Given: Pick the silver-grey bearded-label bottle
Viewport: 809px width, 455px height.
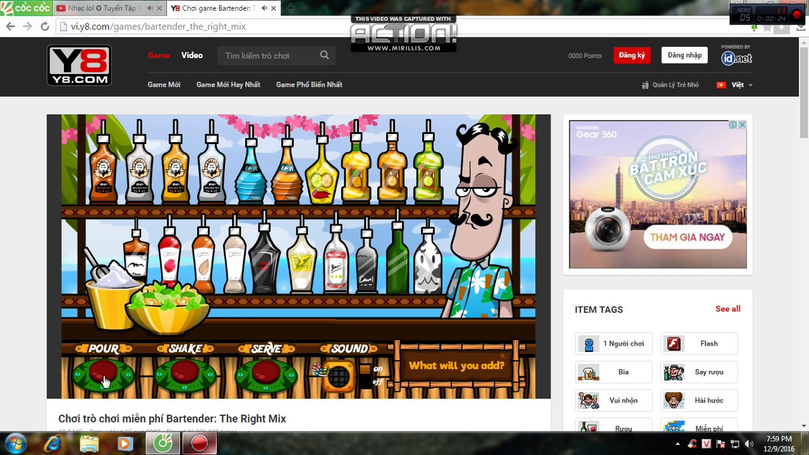Looking at the screenshot, I should point(139,163).
